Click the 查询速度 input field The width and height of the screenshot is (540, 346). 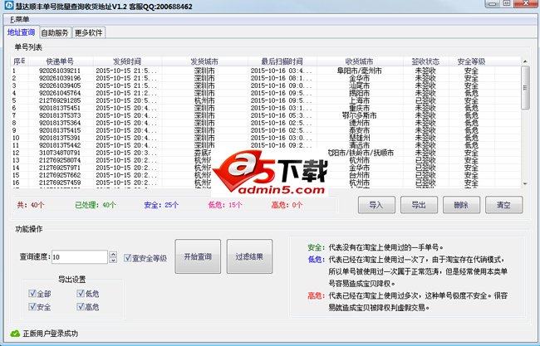(x=80, y=257)
